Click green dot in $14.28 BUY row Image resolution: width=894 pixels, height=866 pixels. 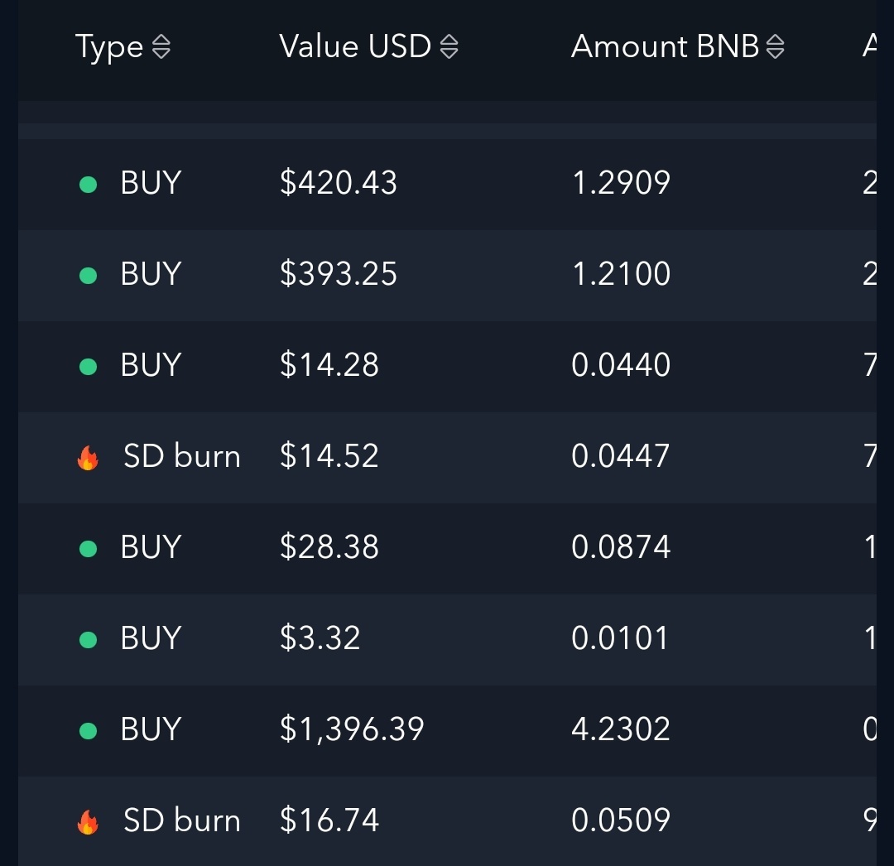point(88,367)
